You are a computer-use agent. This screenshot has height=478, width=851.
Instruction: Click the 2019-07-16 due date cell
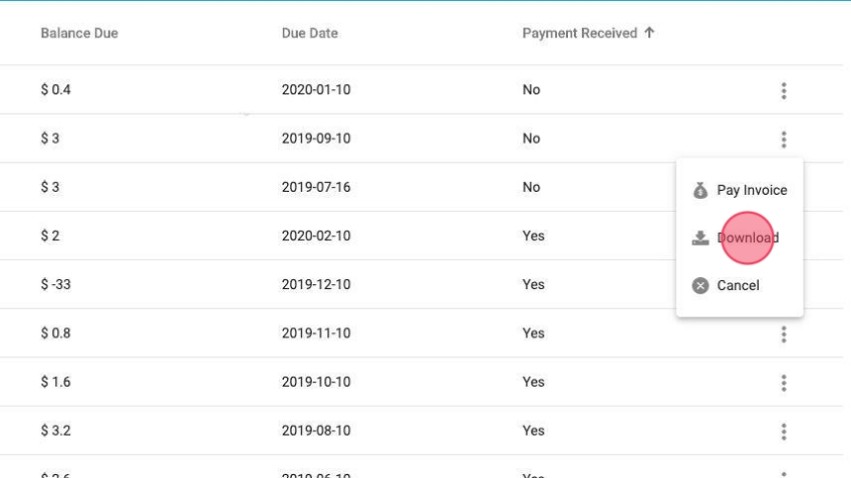point(316,187)
